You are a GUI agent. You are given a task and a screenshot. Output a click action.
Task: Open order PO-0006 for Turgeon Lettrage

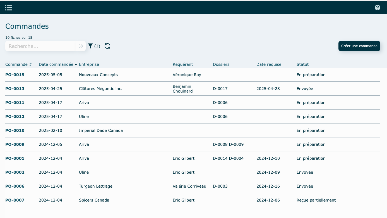tap(15, 186)
